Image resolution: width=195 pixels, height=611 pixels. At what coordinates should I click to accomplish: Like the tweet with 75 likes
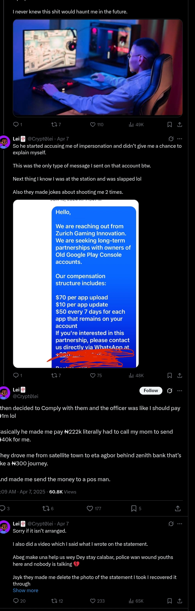[x=93, y=375]
